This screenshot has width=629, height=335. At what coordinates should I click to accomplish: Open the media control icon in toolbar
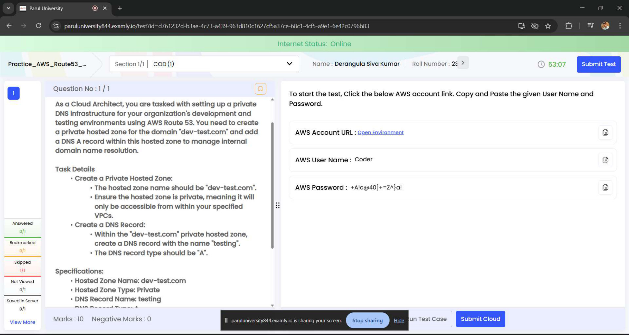coord(590,26)
